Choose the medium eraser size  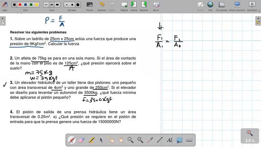click(x=72, y=4)
